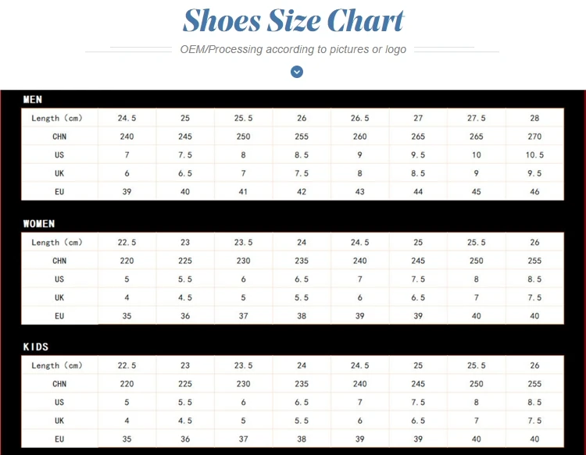Screen dimensions: 586x455
Task: Click the OEM/Processing subtitle text
Action: (293, 49)
